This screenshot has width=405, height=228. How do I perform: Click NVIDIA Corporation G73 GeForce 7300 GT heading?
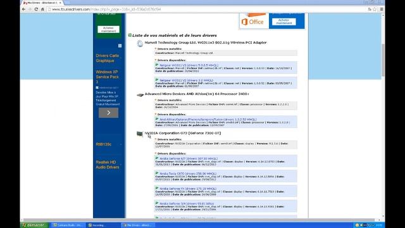(x=183, y=133)
